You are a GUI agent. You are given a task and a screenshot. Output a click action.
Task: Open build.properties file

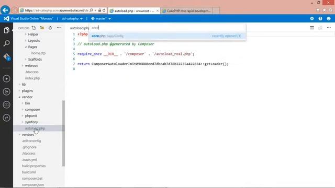tap(33, 166)
